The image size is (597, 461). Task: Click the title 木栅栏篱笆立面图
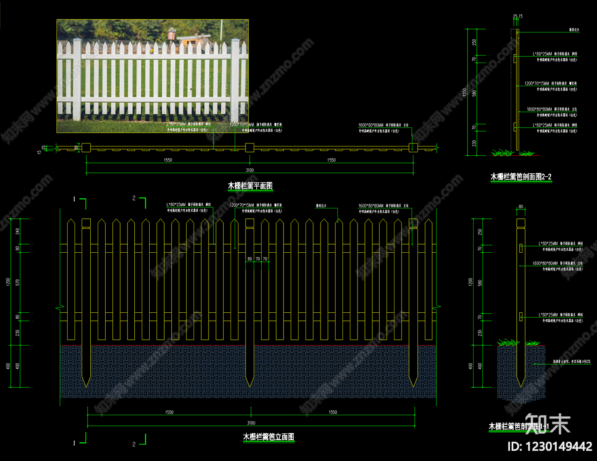269,437
